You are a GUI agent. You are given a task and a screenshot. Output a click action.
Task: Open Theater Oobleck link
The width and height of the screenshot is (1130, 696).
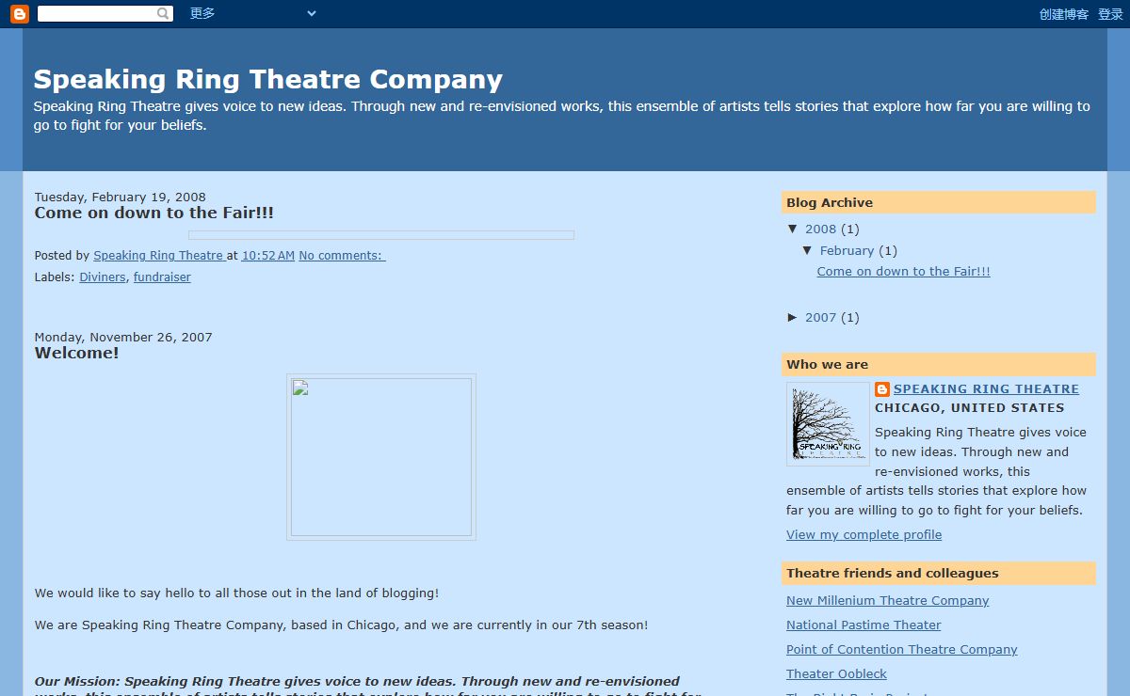837,673
